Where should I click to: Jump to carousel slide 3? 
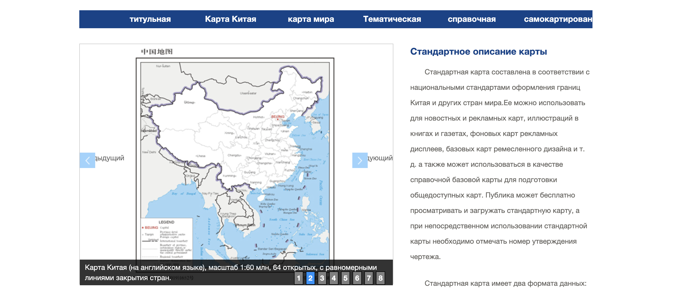coord(322,278)
